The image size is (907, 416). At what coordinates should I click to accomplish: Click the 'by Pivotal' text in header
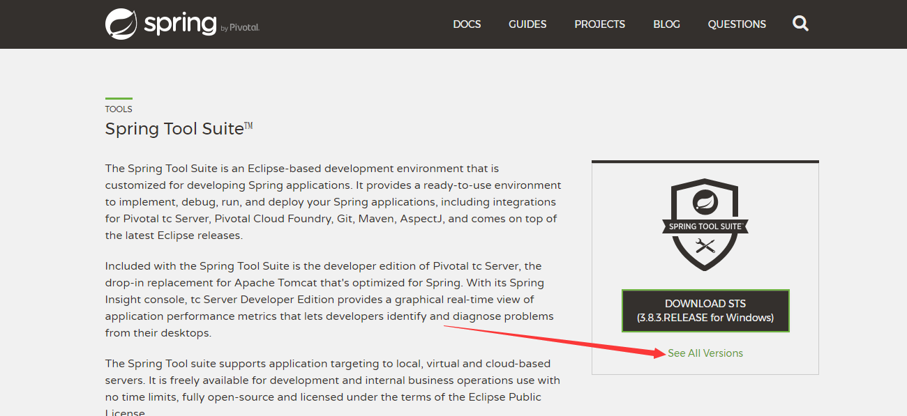pyautogui.click(x=240, y=28)
